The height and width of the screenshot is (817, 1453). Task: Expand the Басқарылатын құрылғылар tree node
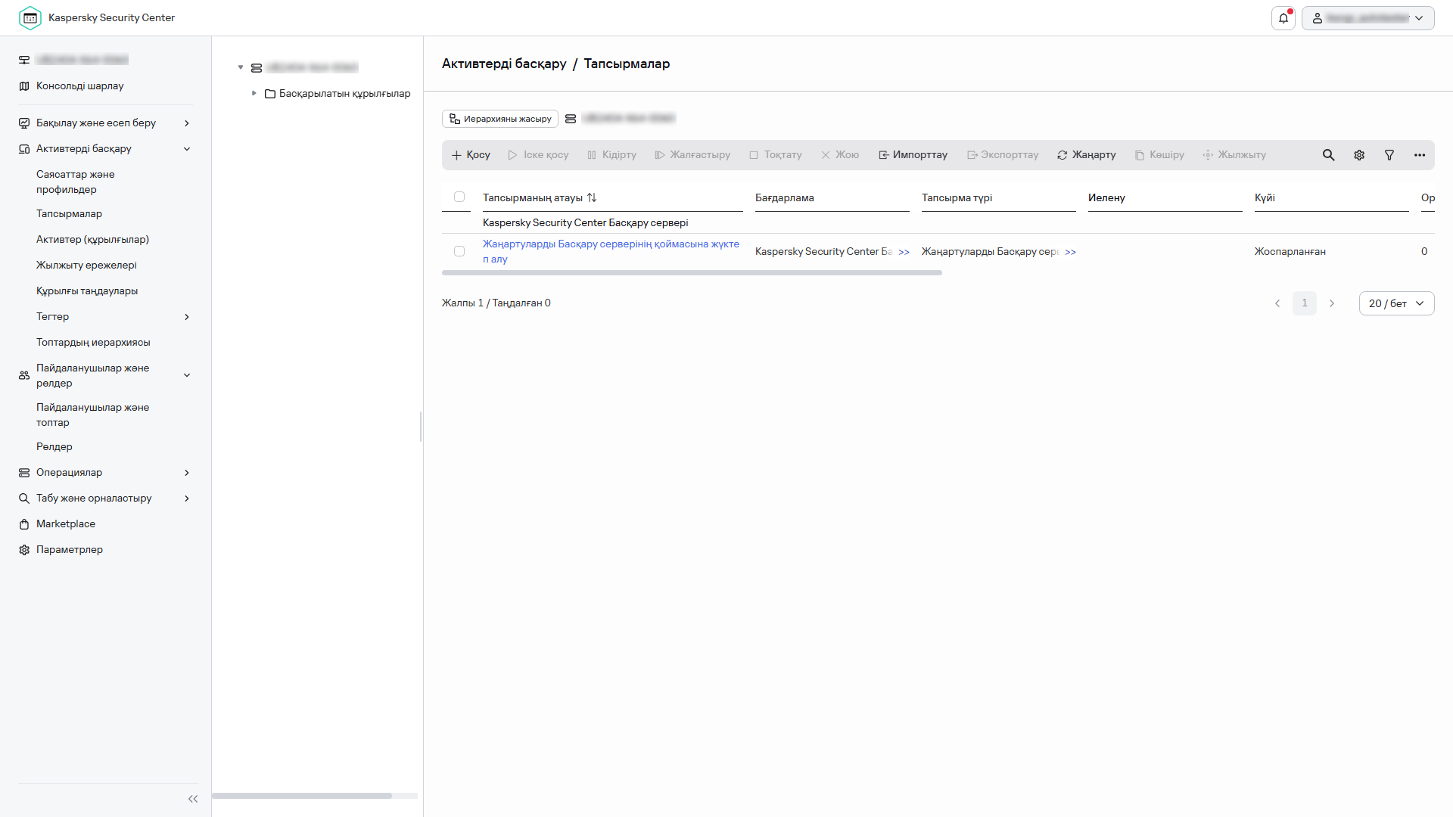click(254, 93)
